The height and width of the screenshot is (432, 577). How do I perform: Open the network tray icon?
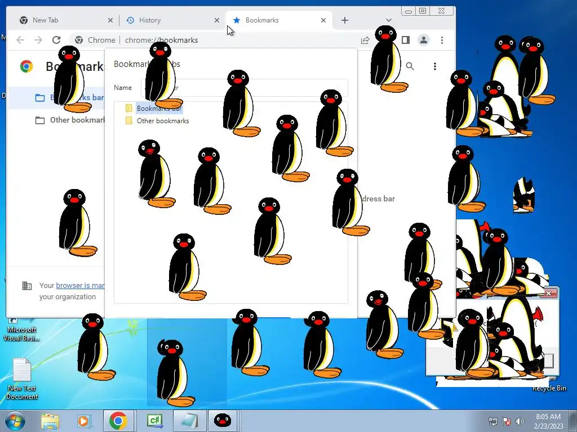pos(492,421)
